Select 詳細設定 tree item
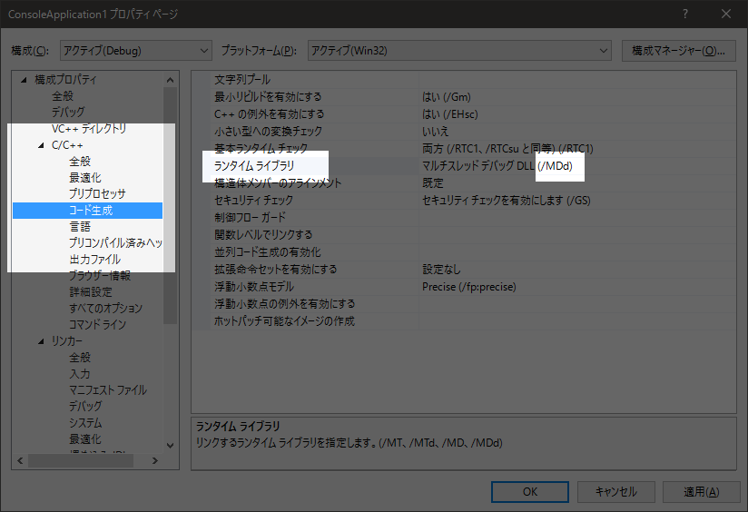Viewport: 748px width, 512px height. tap(91, 291)
